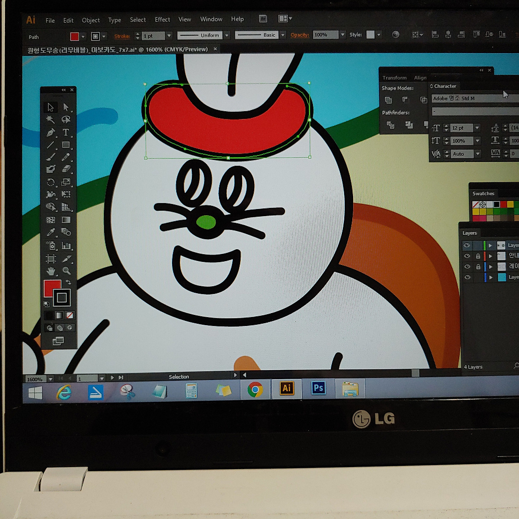Image resolution: width=519 pixels, height=519 pixels.
Task: Select the Hand tool
Action: pyautogui.click(x=50, y=271)
